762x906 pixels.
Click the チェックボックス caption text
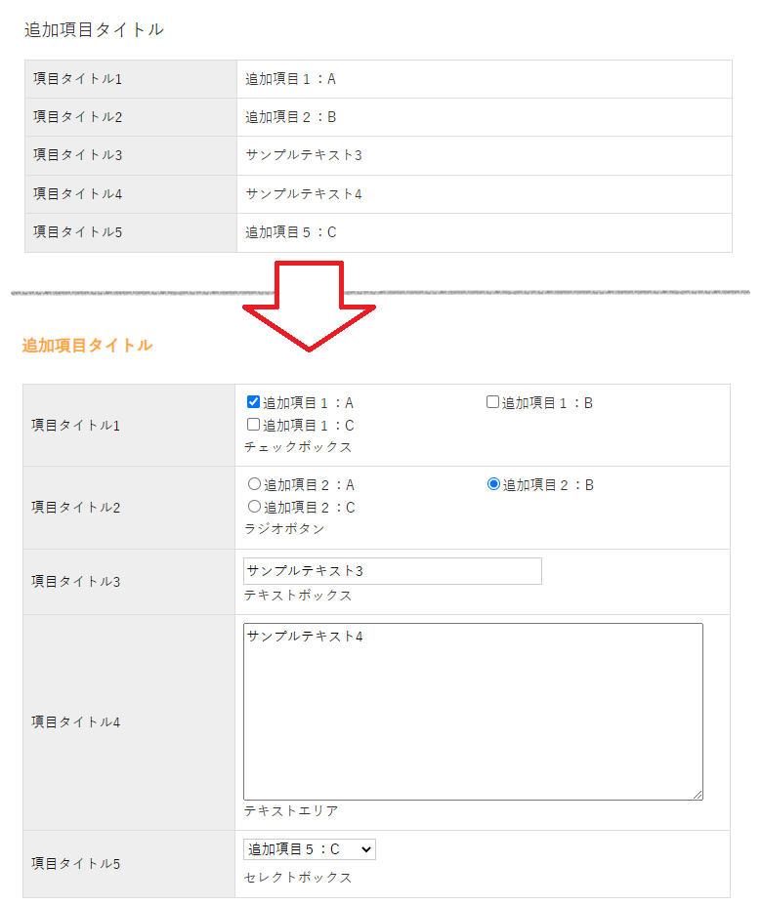(297, 447)
